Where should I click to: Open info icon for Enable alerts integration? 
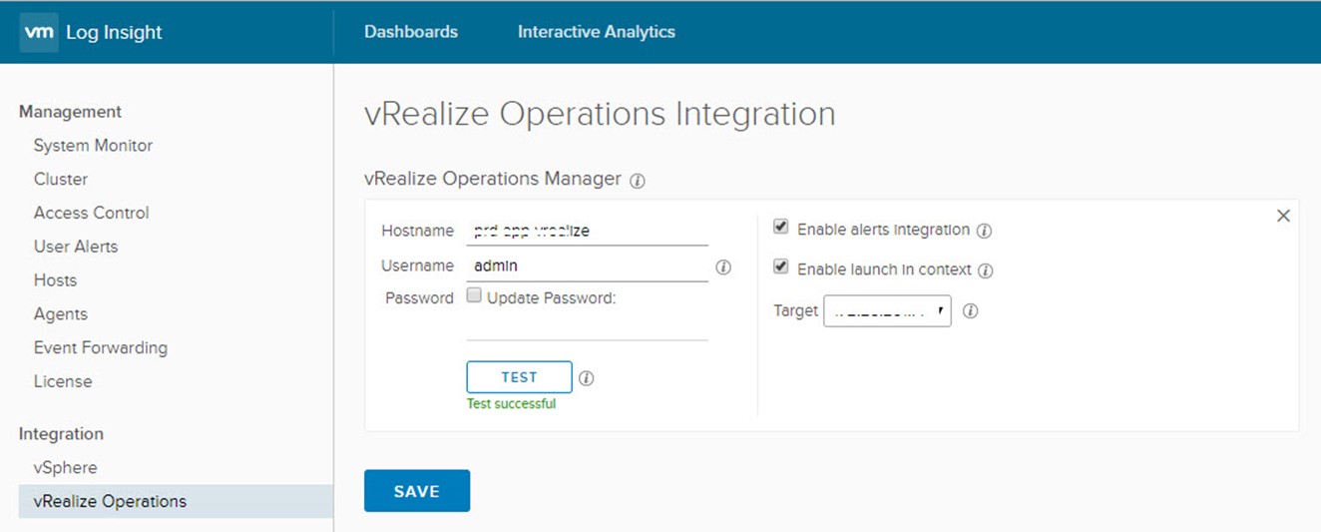click(984, 231)
